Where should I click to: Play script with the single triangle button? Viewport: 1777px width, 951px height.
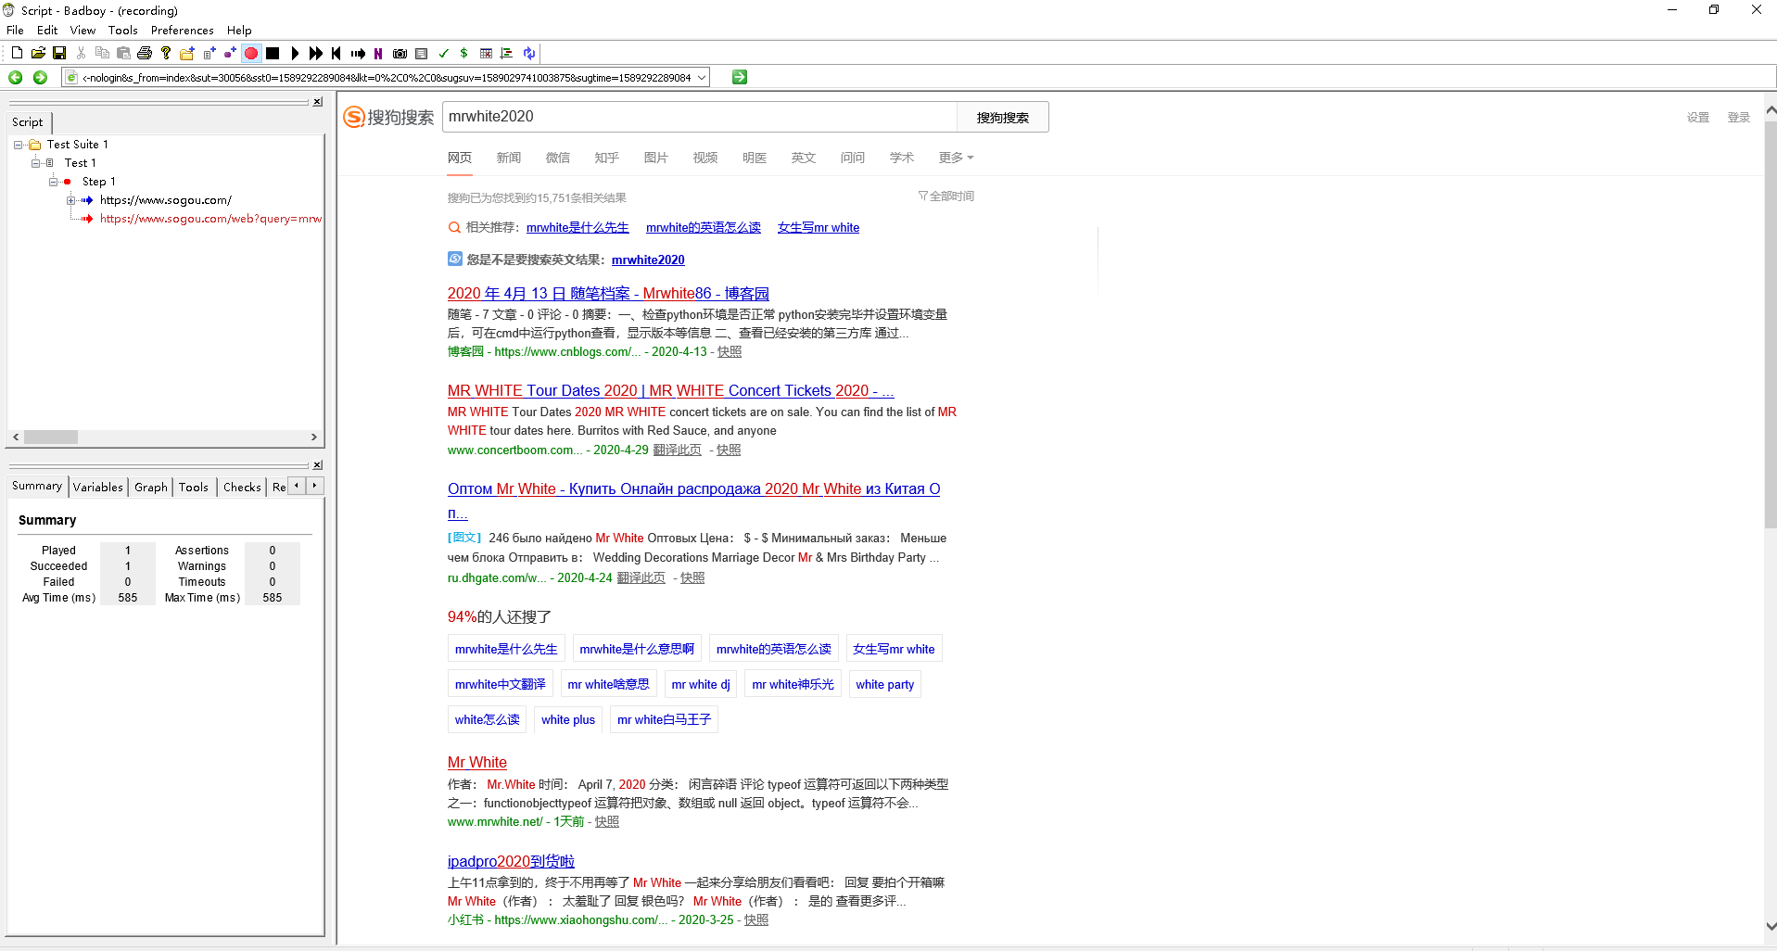tap(295, 54)
